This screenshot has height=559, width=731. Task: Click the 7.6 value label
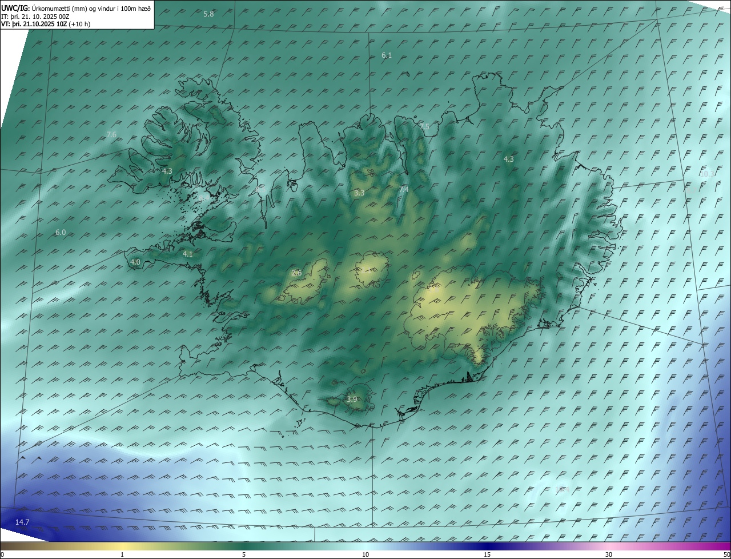(111, 135)
